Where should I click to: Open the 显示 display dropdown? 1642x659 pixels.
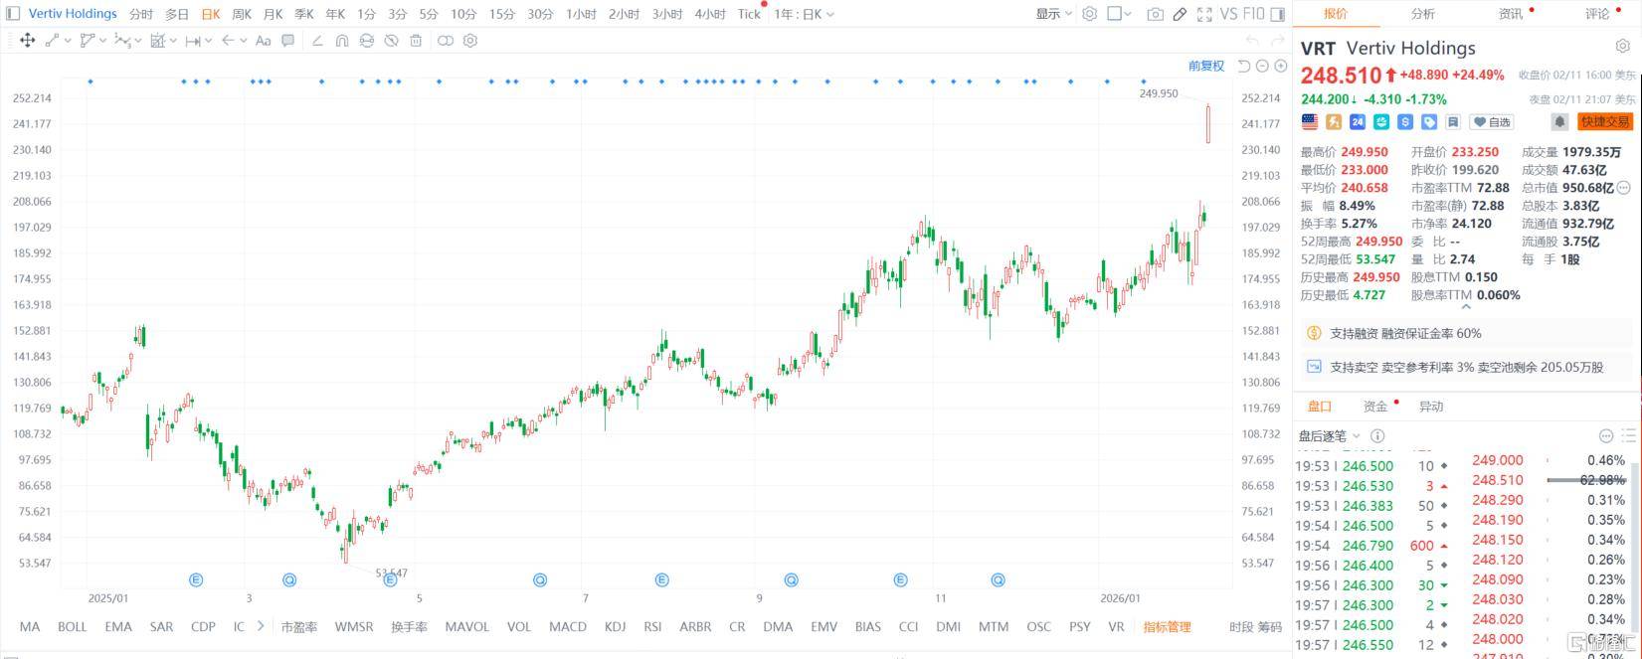[x=1053, y=14]
